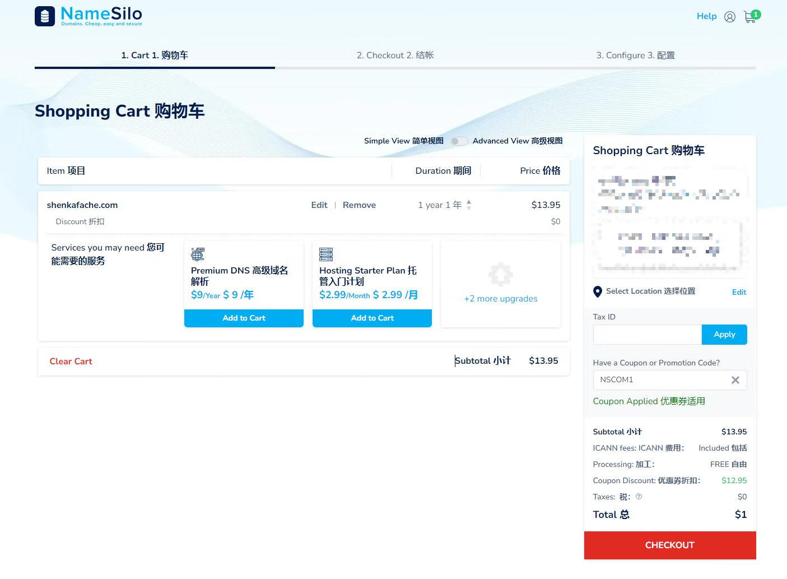Expand the +2 more upgrades card
This screenshot has height=579, width=787.
tap(500, 284)
